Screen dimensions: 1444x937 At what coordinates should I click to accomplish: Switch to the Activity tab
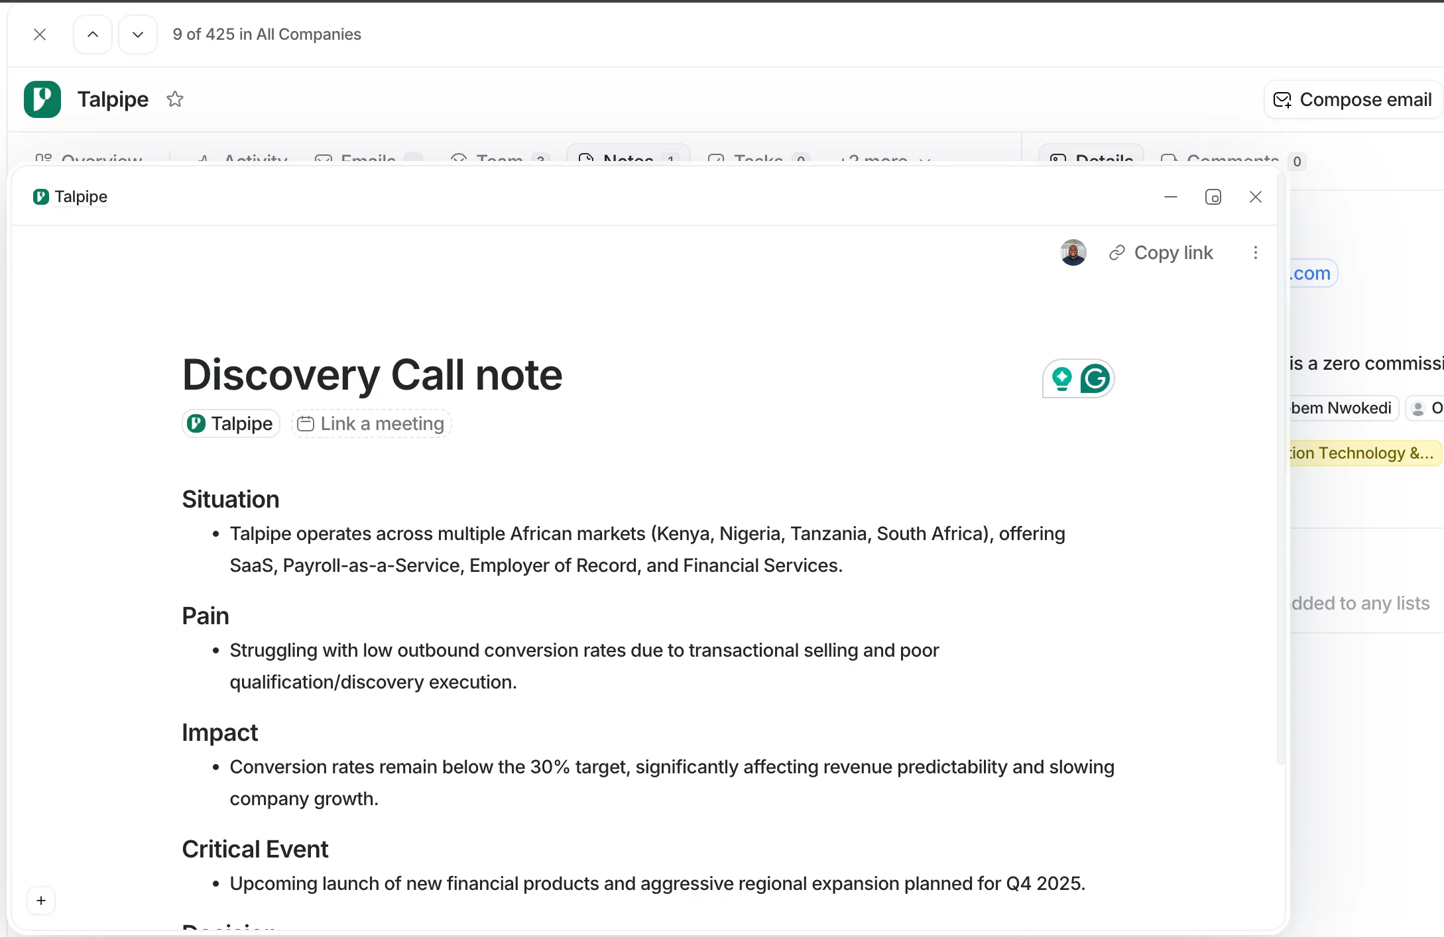[243, 159]
